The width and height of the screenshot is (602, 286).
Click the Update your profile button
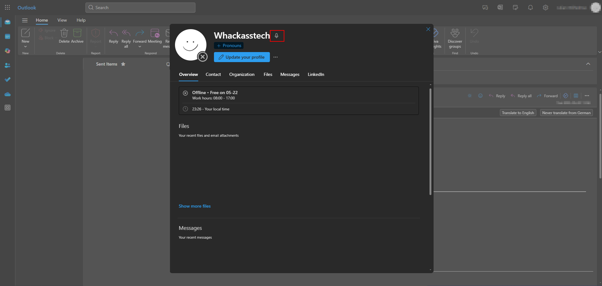point(242,57)
